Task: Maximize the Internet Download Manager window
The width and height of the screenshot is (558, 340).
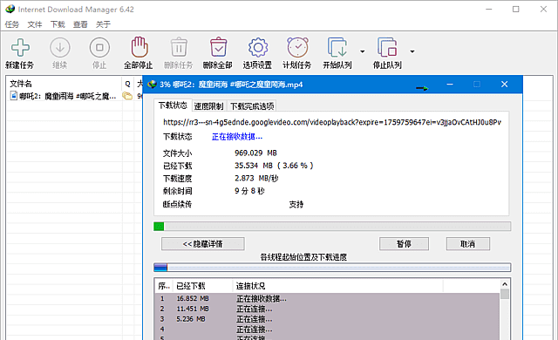Action: pos(515,10)
